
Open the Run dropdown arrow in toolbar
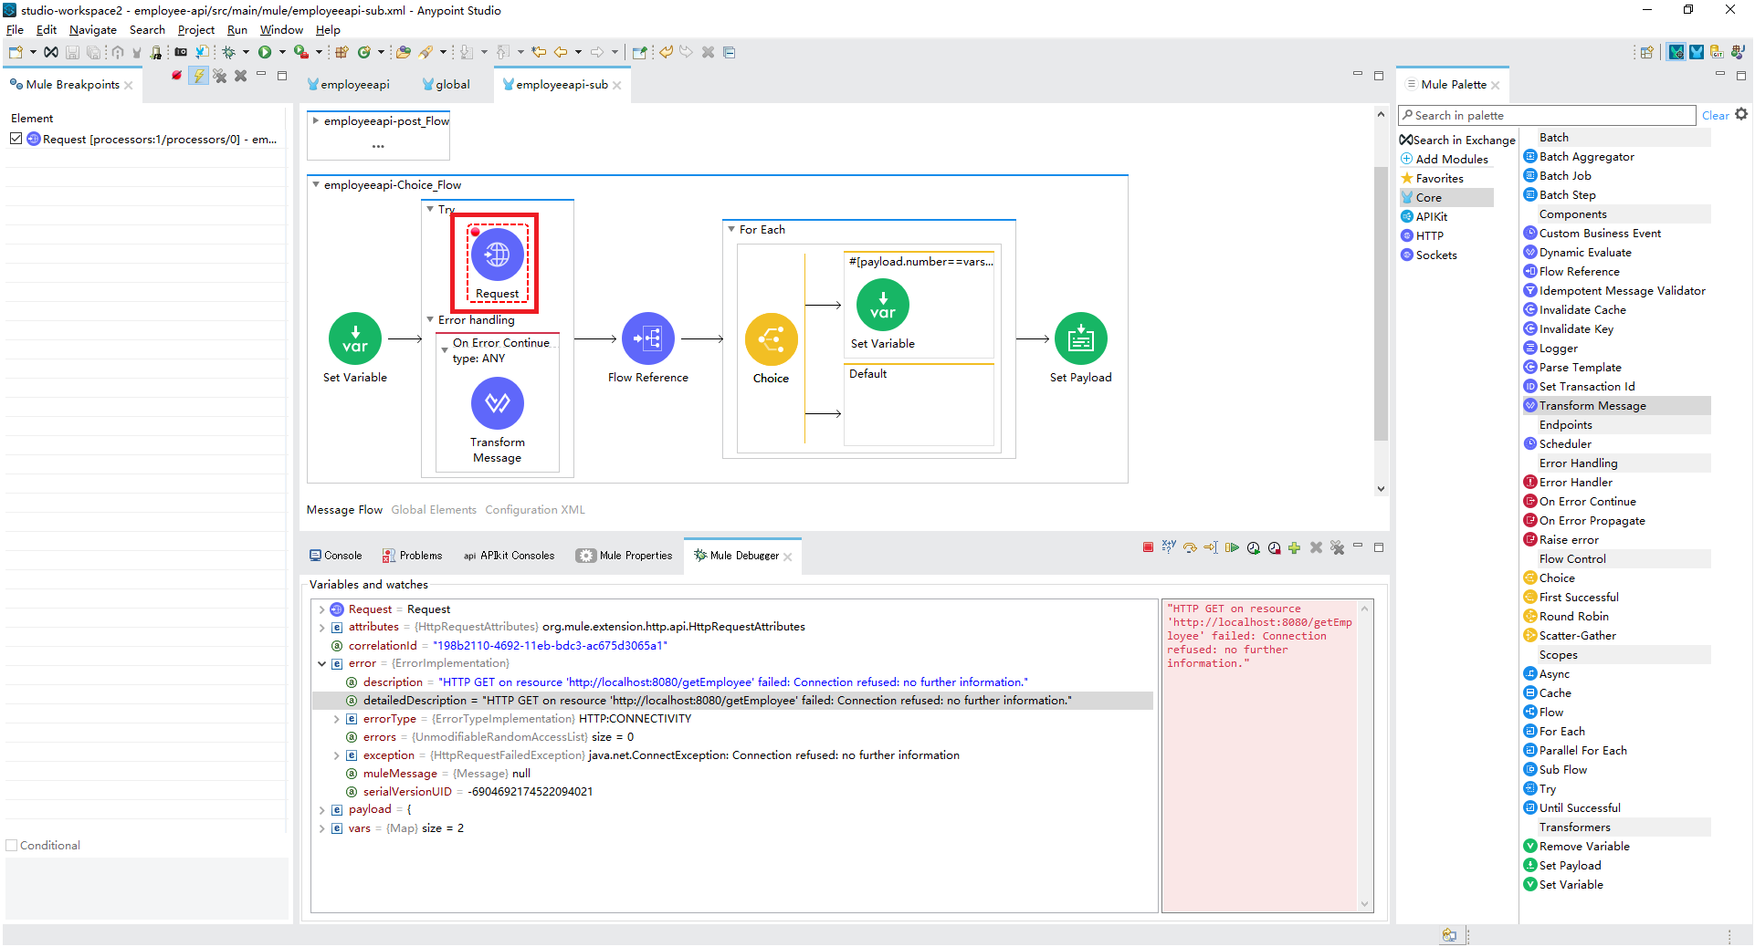[x=281, y=52]
